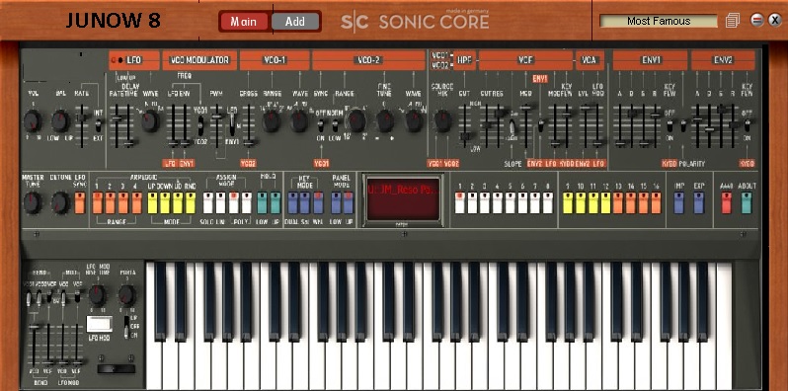Click the preset list pages icon

pyautogui.click(x=733, y=21)
